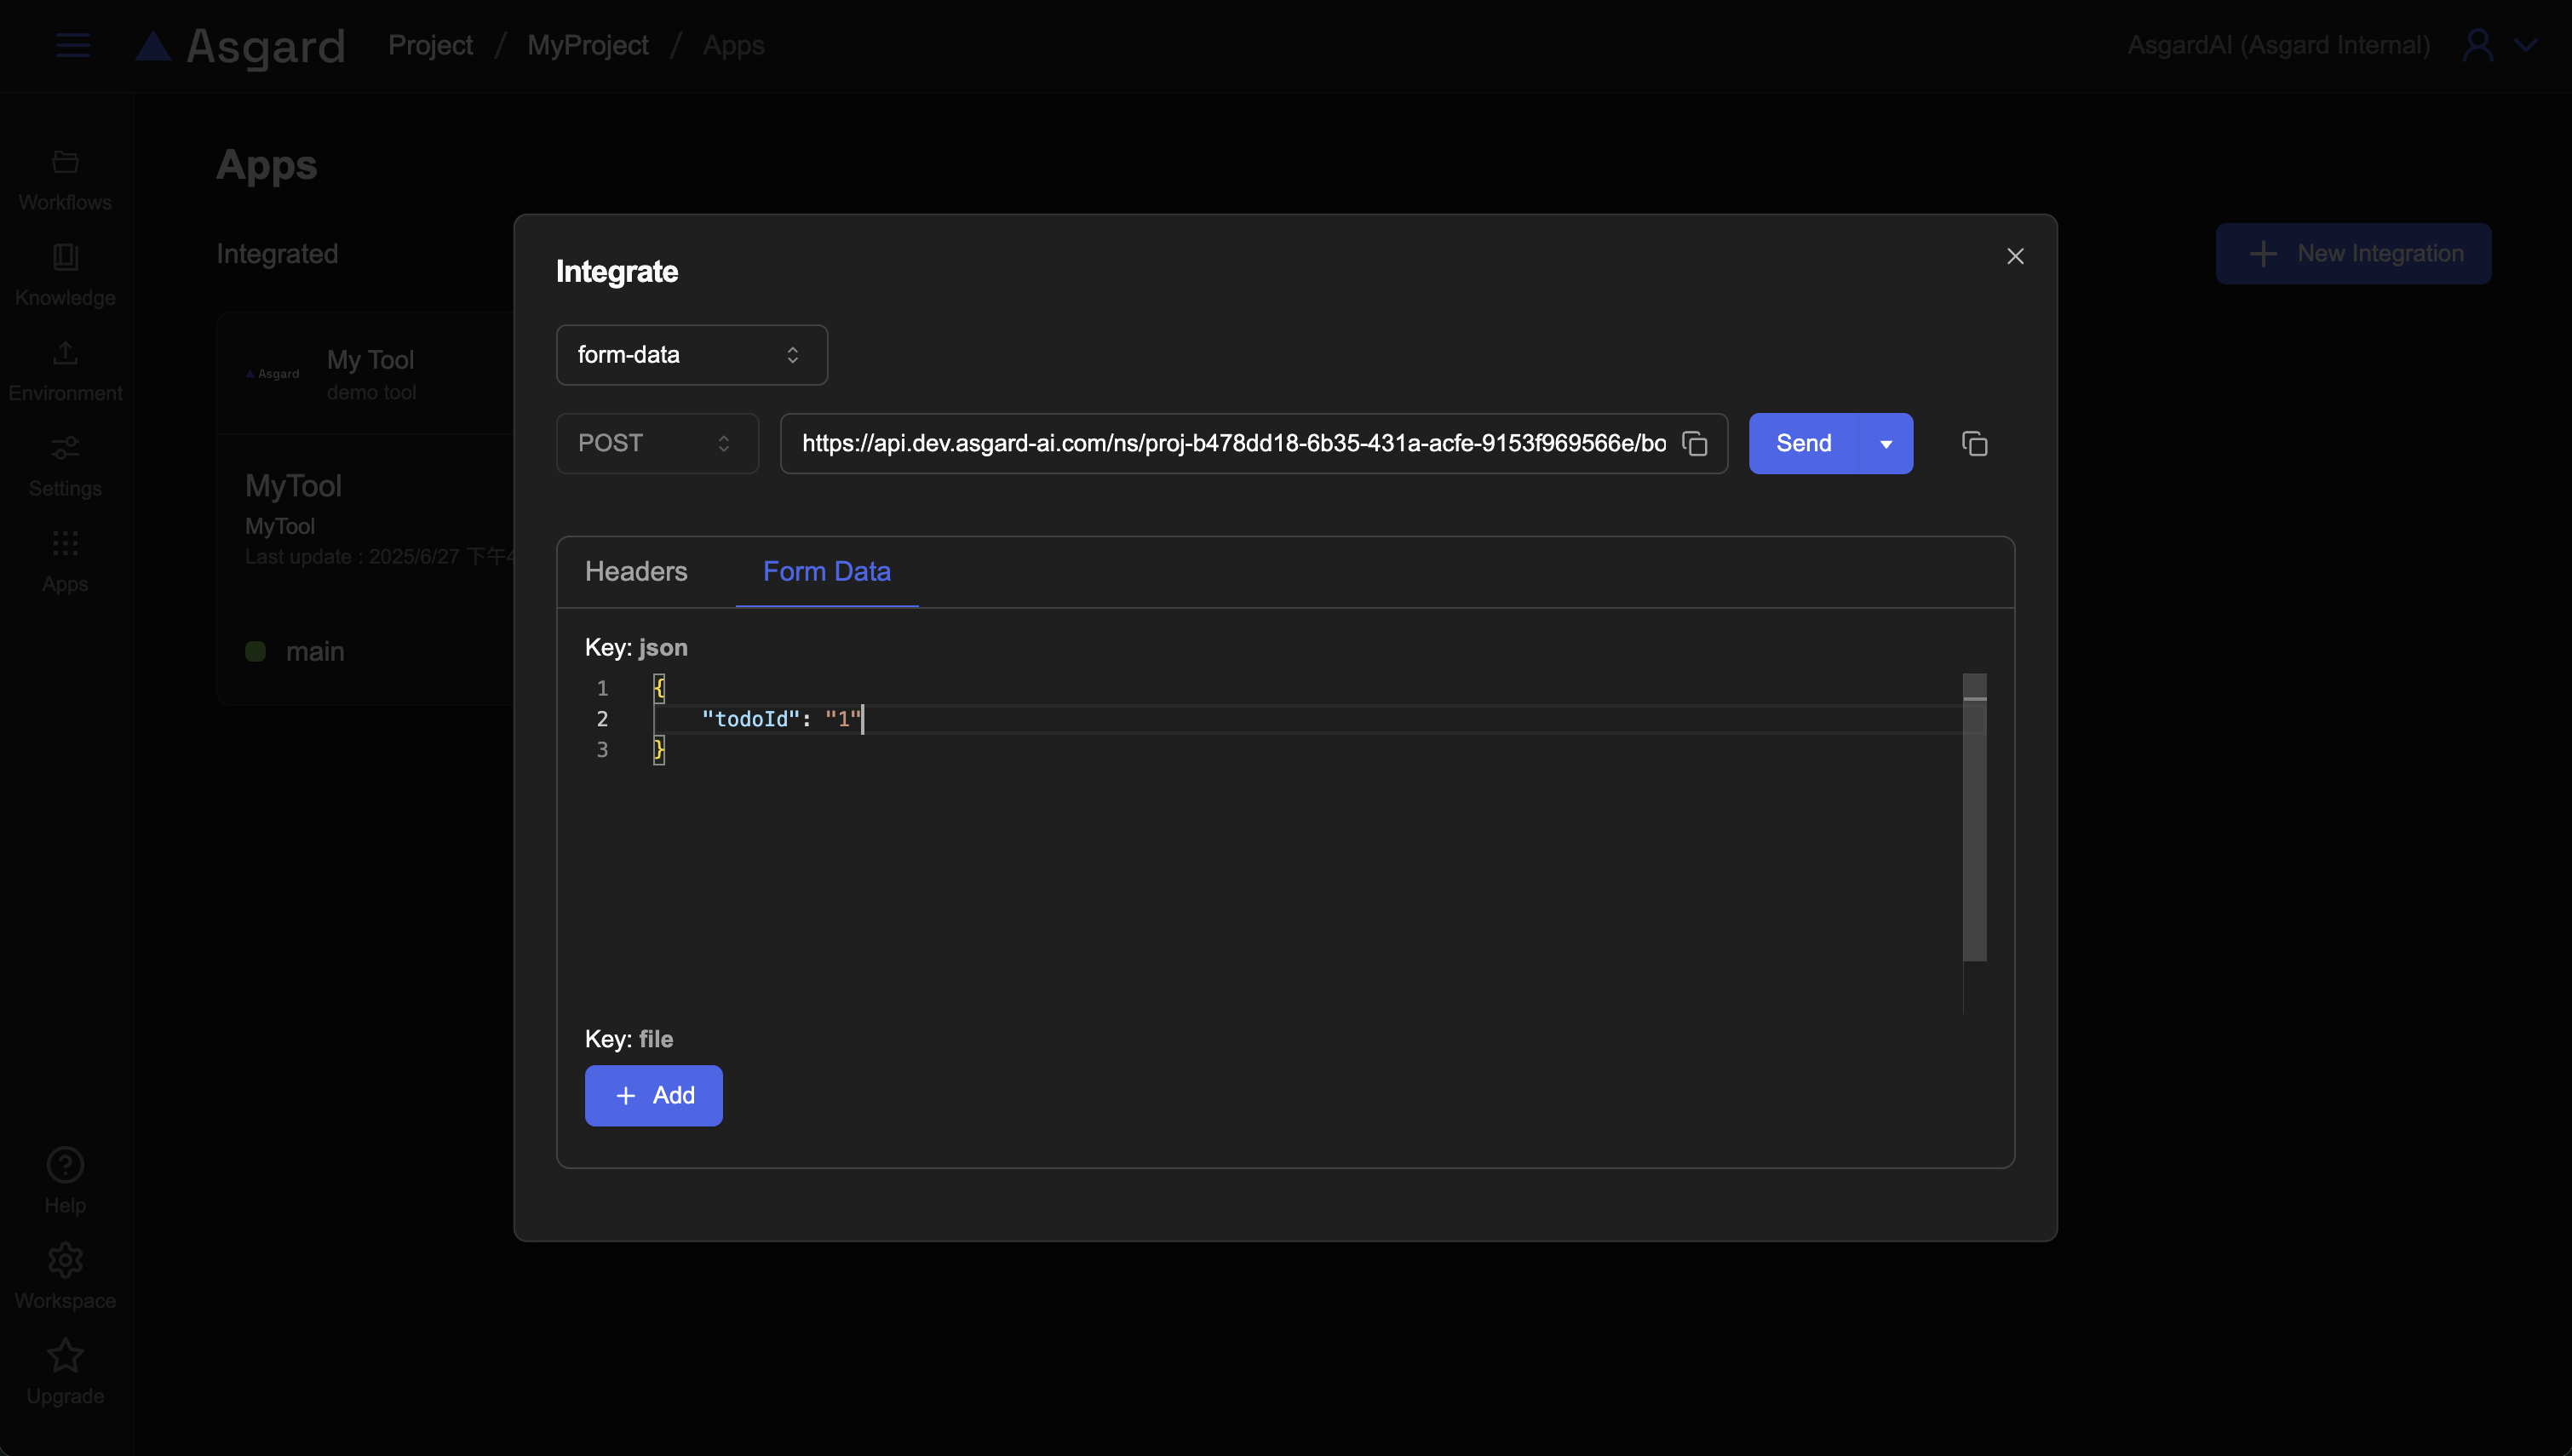The width and height of the screenshot is (2572, 1456).
Task: Expand the form-data body type dropdown
Action: (x=691, y=355)
